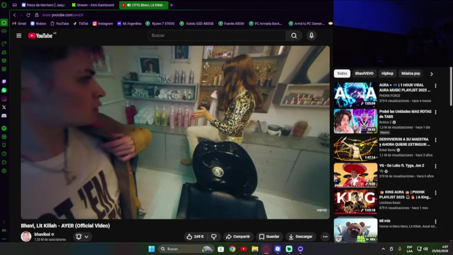
Task: Go back to the previous page
Action: point(15,15)
